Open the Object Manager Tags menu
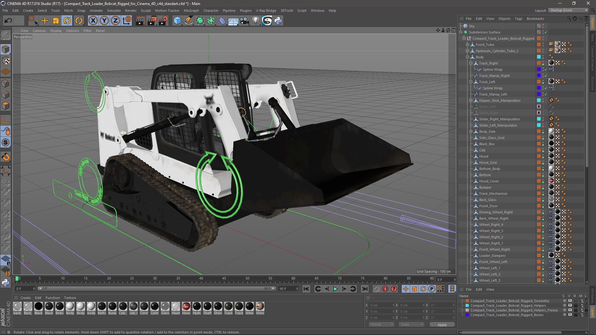The width and height of the screenshot is (596, 335). [x=518, y=19]
